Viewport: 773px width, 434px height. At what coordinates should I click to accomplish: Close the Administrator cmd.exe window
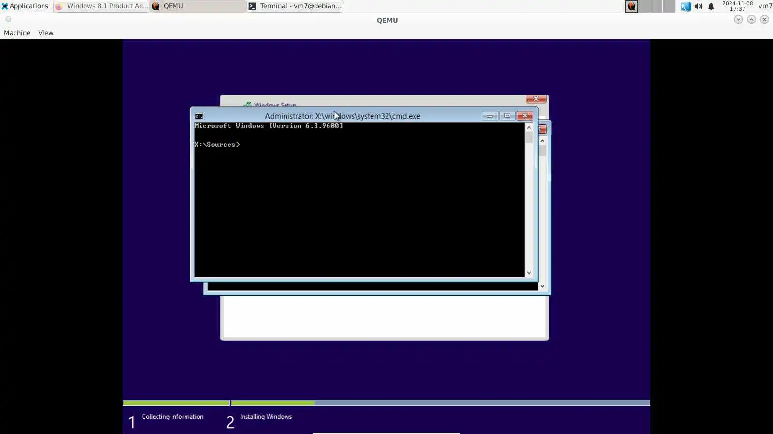click(x=525, y=116)
